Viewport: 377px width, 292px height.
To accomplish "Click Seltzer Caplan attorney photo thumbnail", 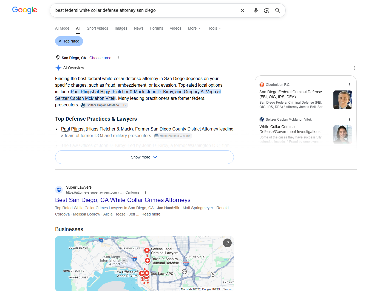I will [x=343, y=135].
